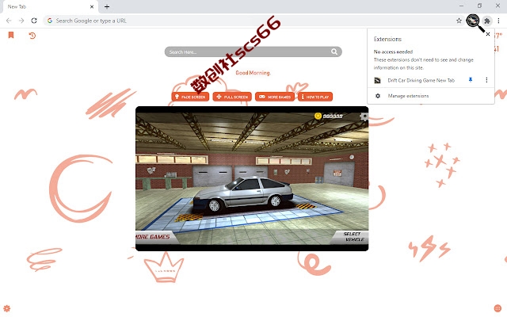Bookmark this tab with the star icon
The image size is (507, 317).
point(459,21)
